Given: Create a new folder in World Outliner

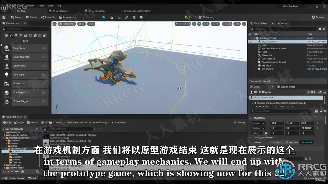Looking at the screenshot, I should [x=320, y=29].
